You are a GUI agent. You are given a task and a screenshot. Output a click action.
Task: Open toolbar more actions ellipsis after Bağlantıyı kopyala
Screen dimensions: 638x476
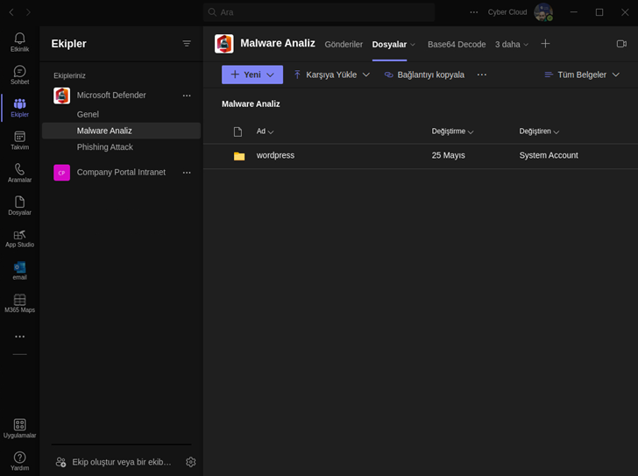(482, 75)
